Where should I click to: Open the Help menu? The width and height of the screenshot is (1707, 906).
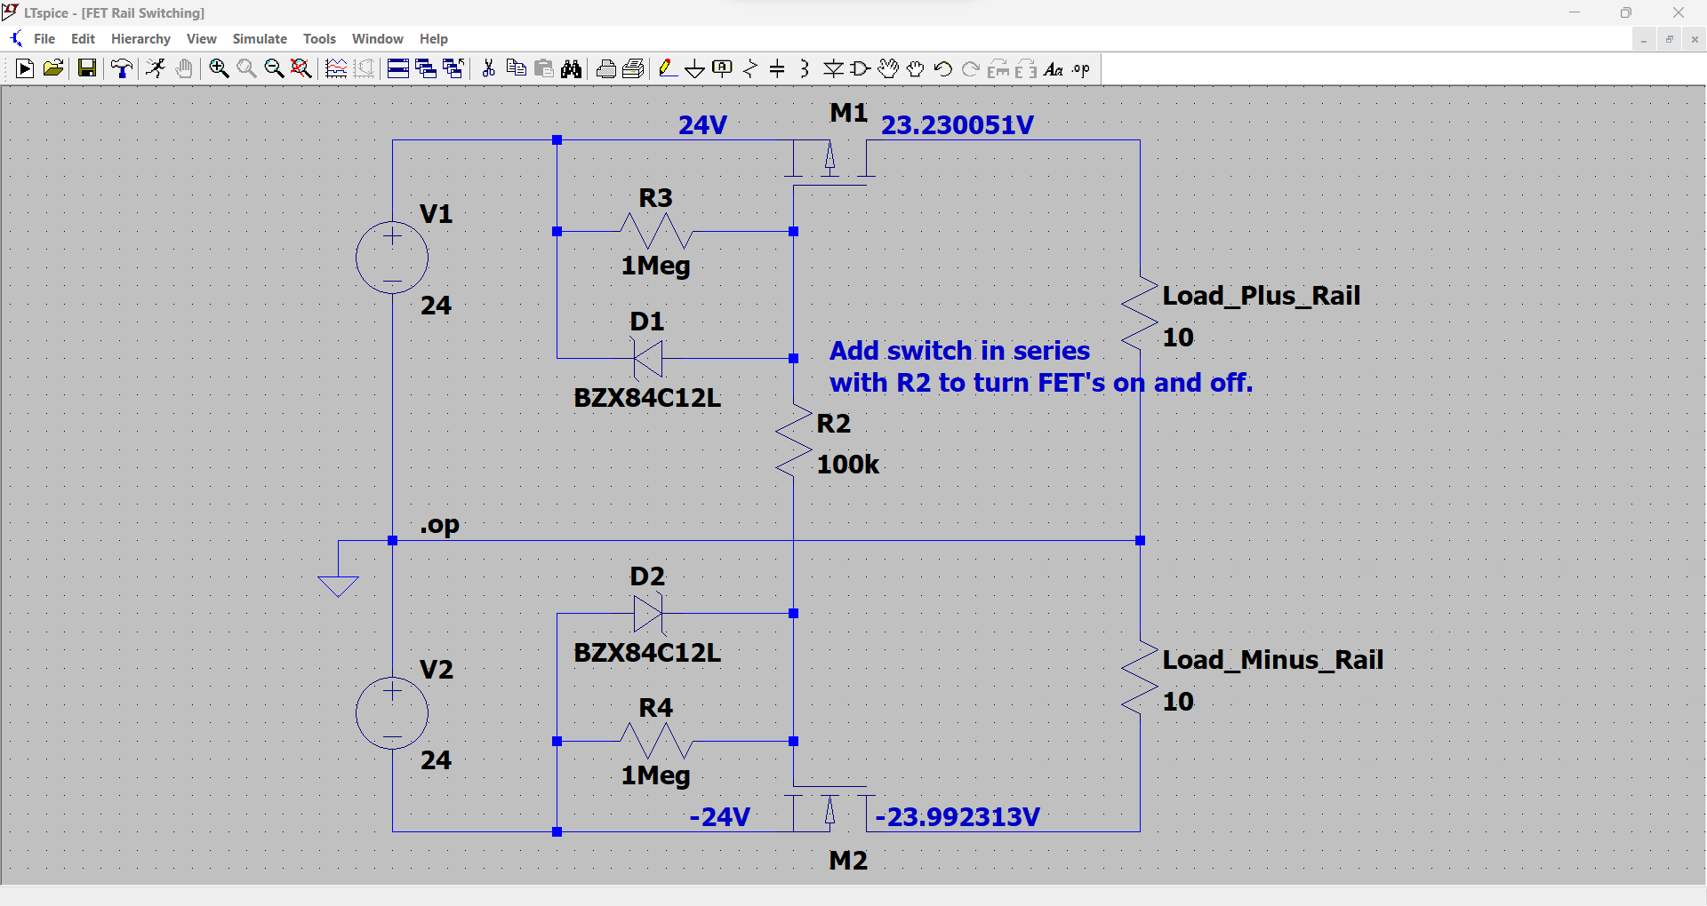pos(434,39)
